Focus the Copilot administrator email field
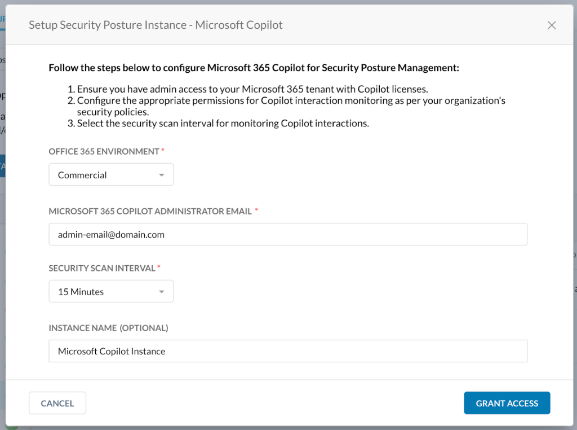577x430 pixels. 288,234
